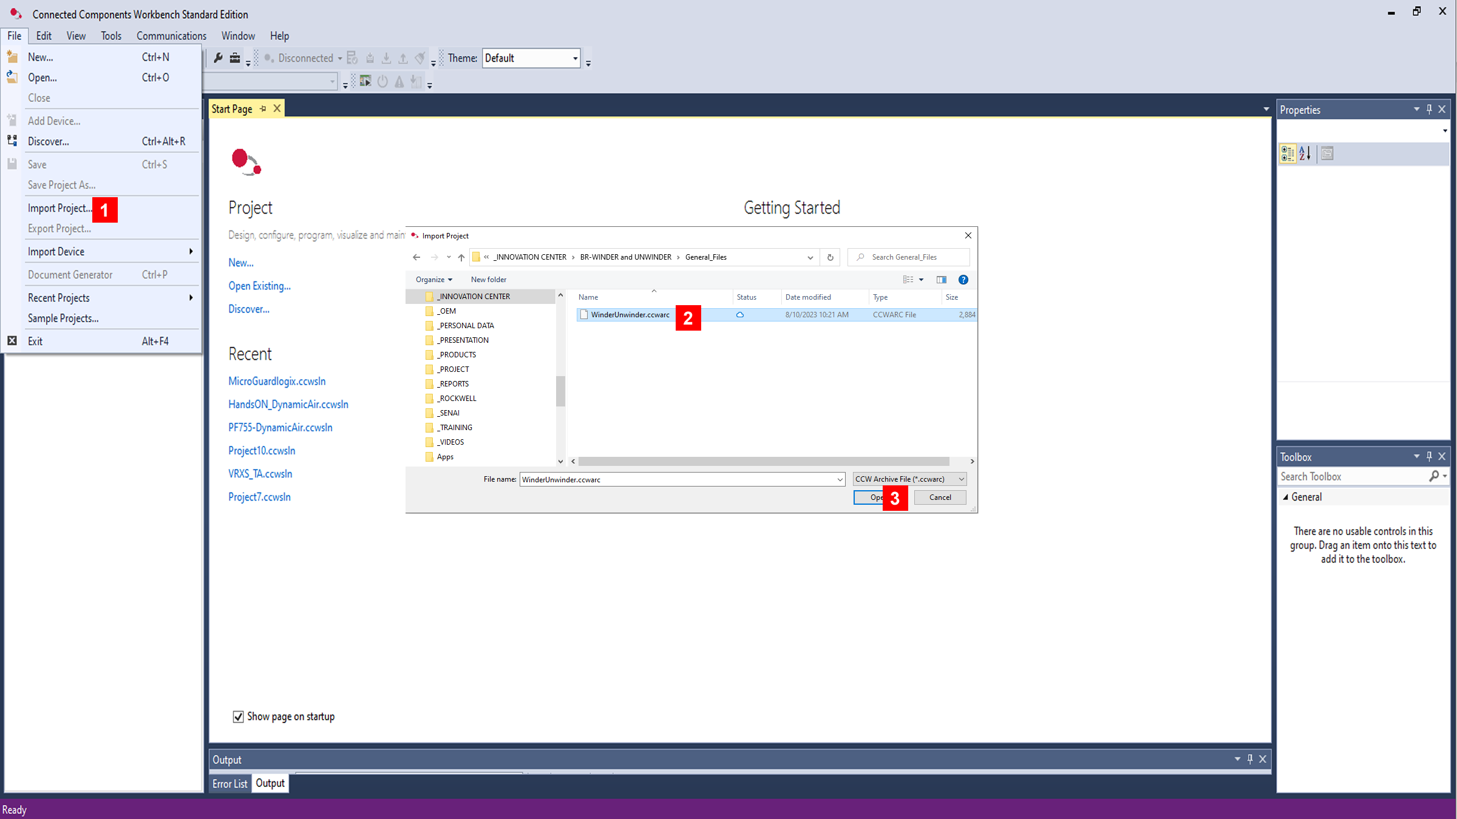Click the Refresh folder icon in Import dialog
The height and width of the screenshot is (819, 1457).
[830, 257]
